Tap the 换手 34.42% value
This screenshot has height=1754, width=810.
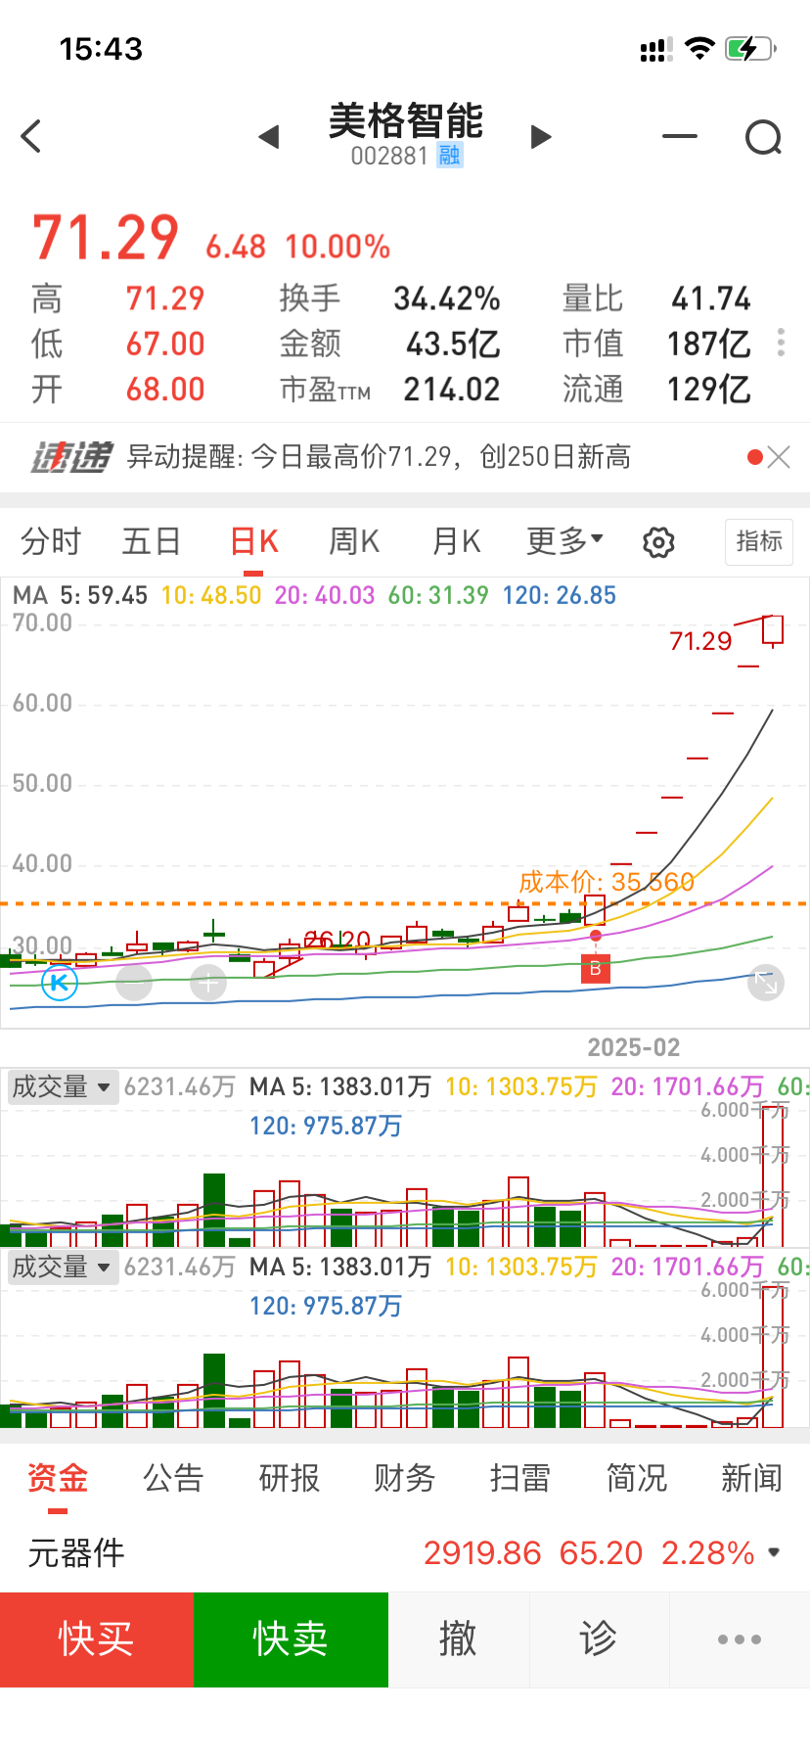(447, 299)
